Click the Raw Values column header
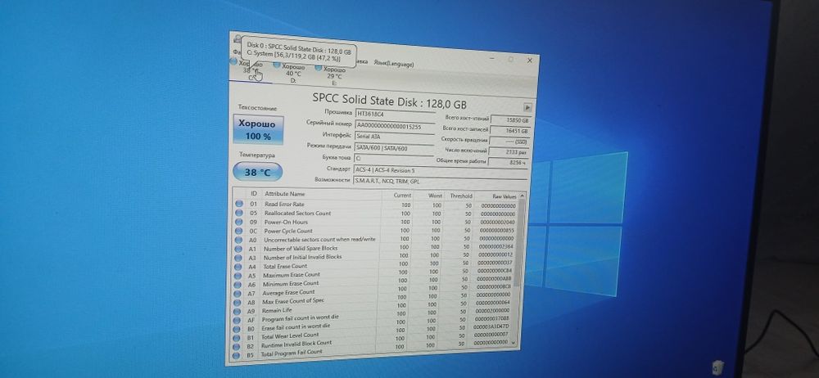The image size is (819, 378). point(504,197)
